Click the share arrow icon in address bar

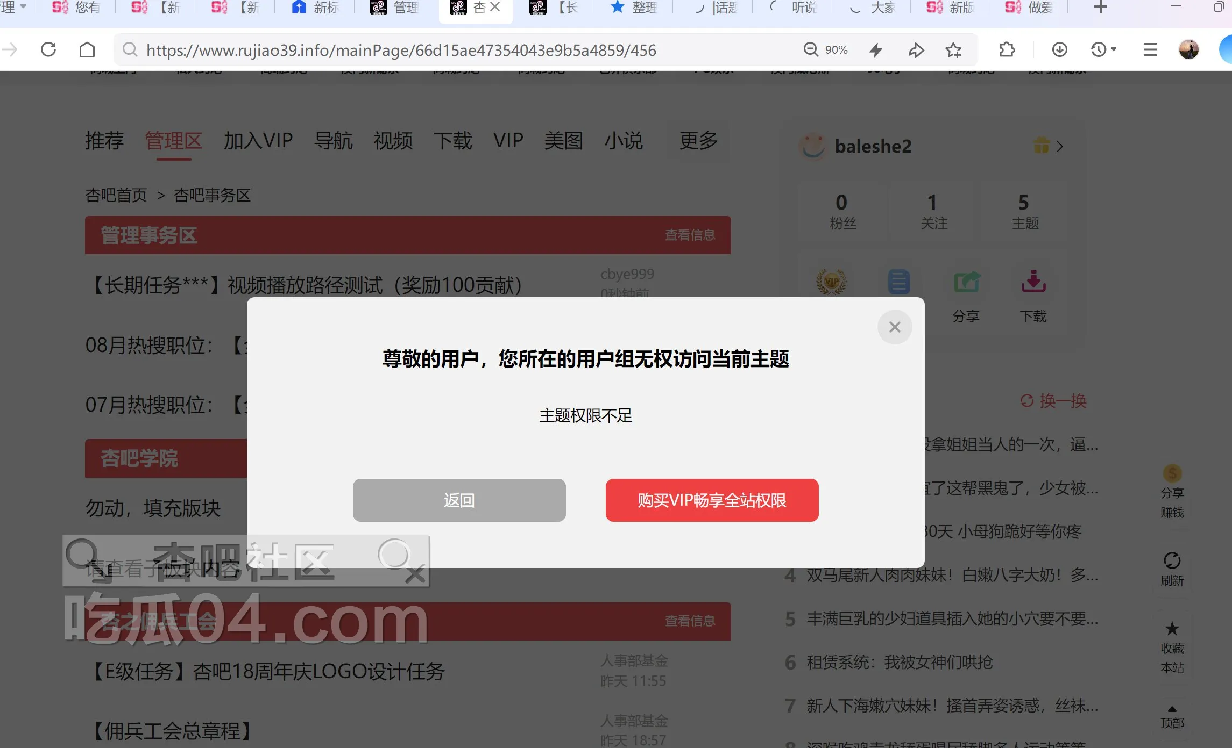tap(916, 50)
